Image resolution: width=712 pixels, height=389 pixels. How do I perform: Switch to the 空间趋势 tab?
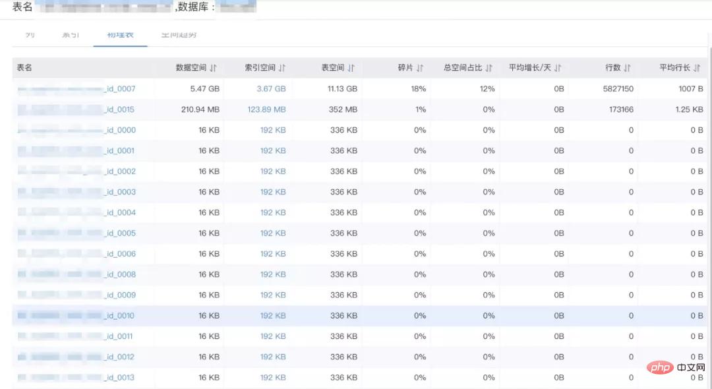(x=179, y=34)
